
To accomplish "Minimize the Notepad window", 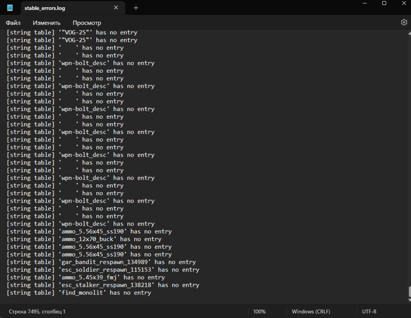I will pyautogui.click(x=365, y=3).
